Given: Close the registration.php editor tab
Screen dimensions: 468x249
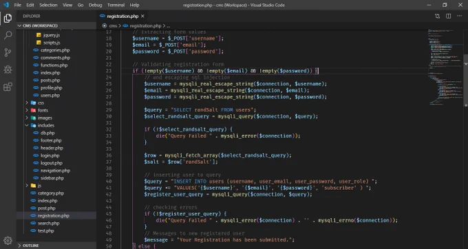Looking at the screenshot, I should (x=142, y=16).
